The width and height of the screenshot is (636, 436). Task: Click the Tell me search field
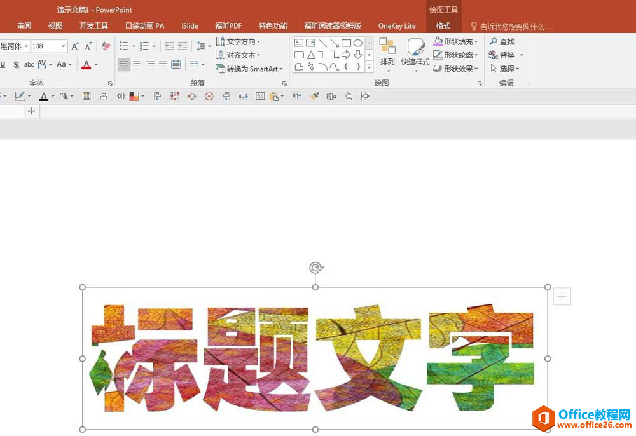click(x=515, y=27)
